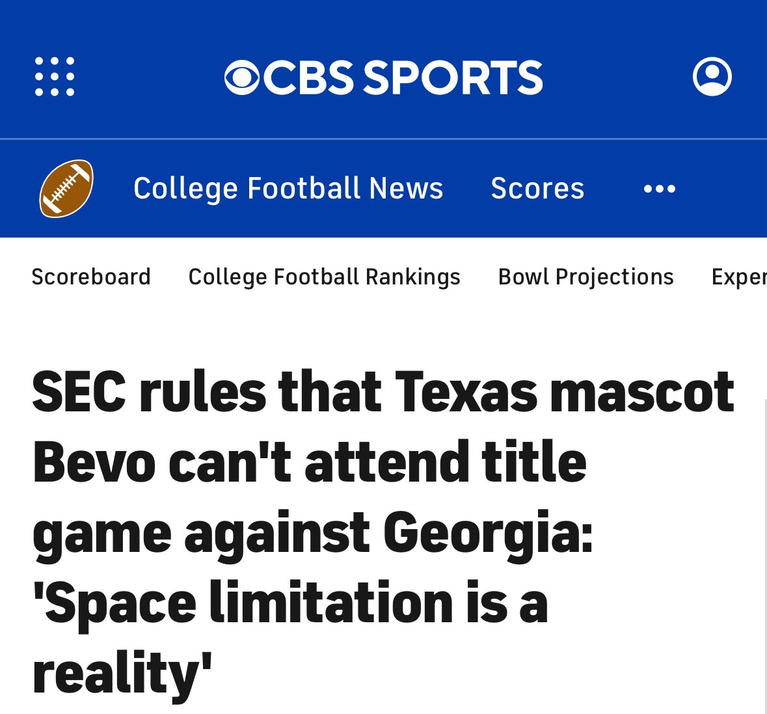Switch to the Scoreboard tab
Viewport: 767px width, 714px height.
click(x=91, y=277)
